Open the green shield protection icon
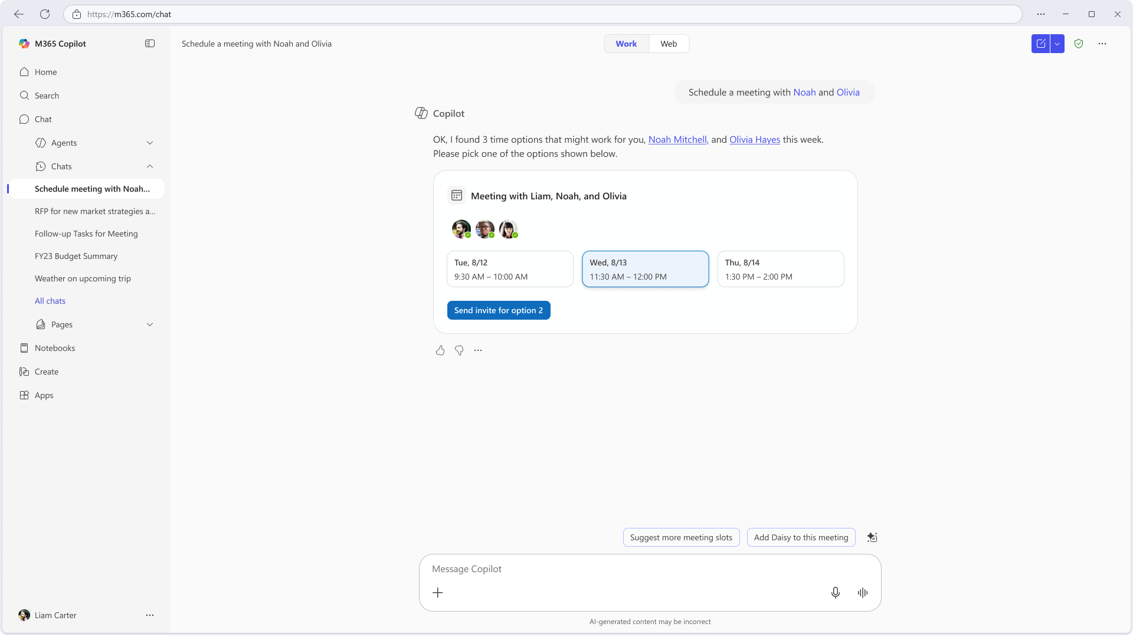 [x=1079, y=44]
